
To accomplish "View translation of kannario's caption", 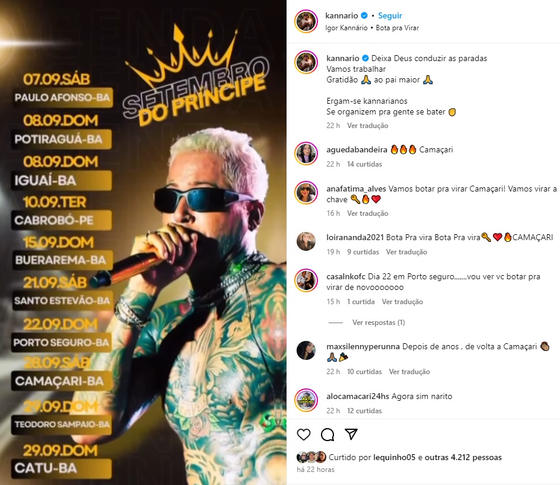I will [x=368, y=126].
